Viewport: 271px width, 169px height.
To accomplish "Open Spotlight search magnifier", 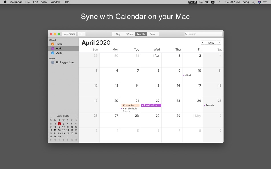I will pyautogui.click(x=253, y=2).
